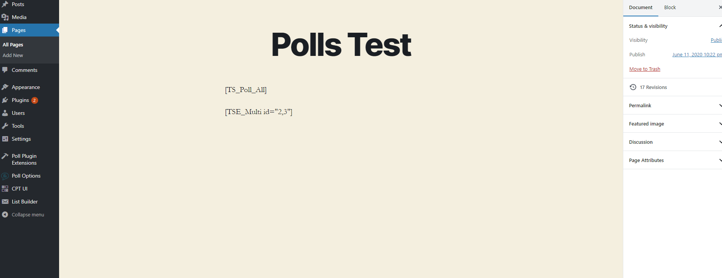Viewport: 722px width, 278px height.
Task: Switch to the Block tab
Action: (x=670, y=8)
